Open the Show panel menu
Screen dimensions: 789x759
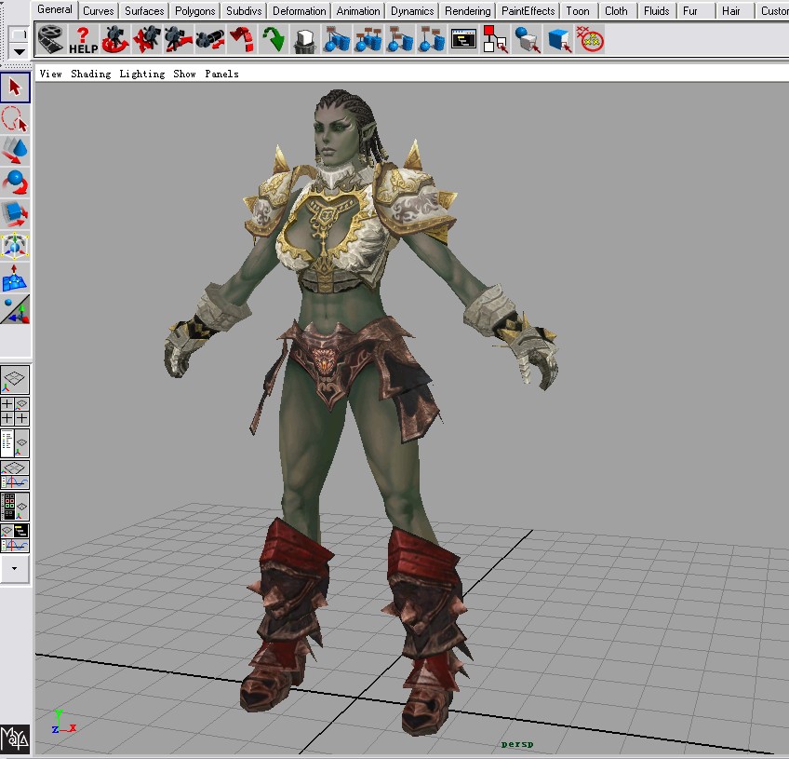(x=184, y=74)
